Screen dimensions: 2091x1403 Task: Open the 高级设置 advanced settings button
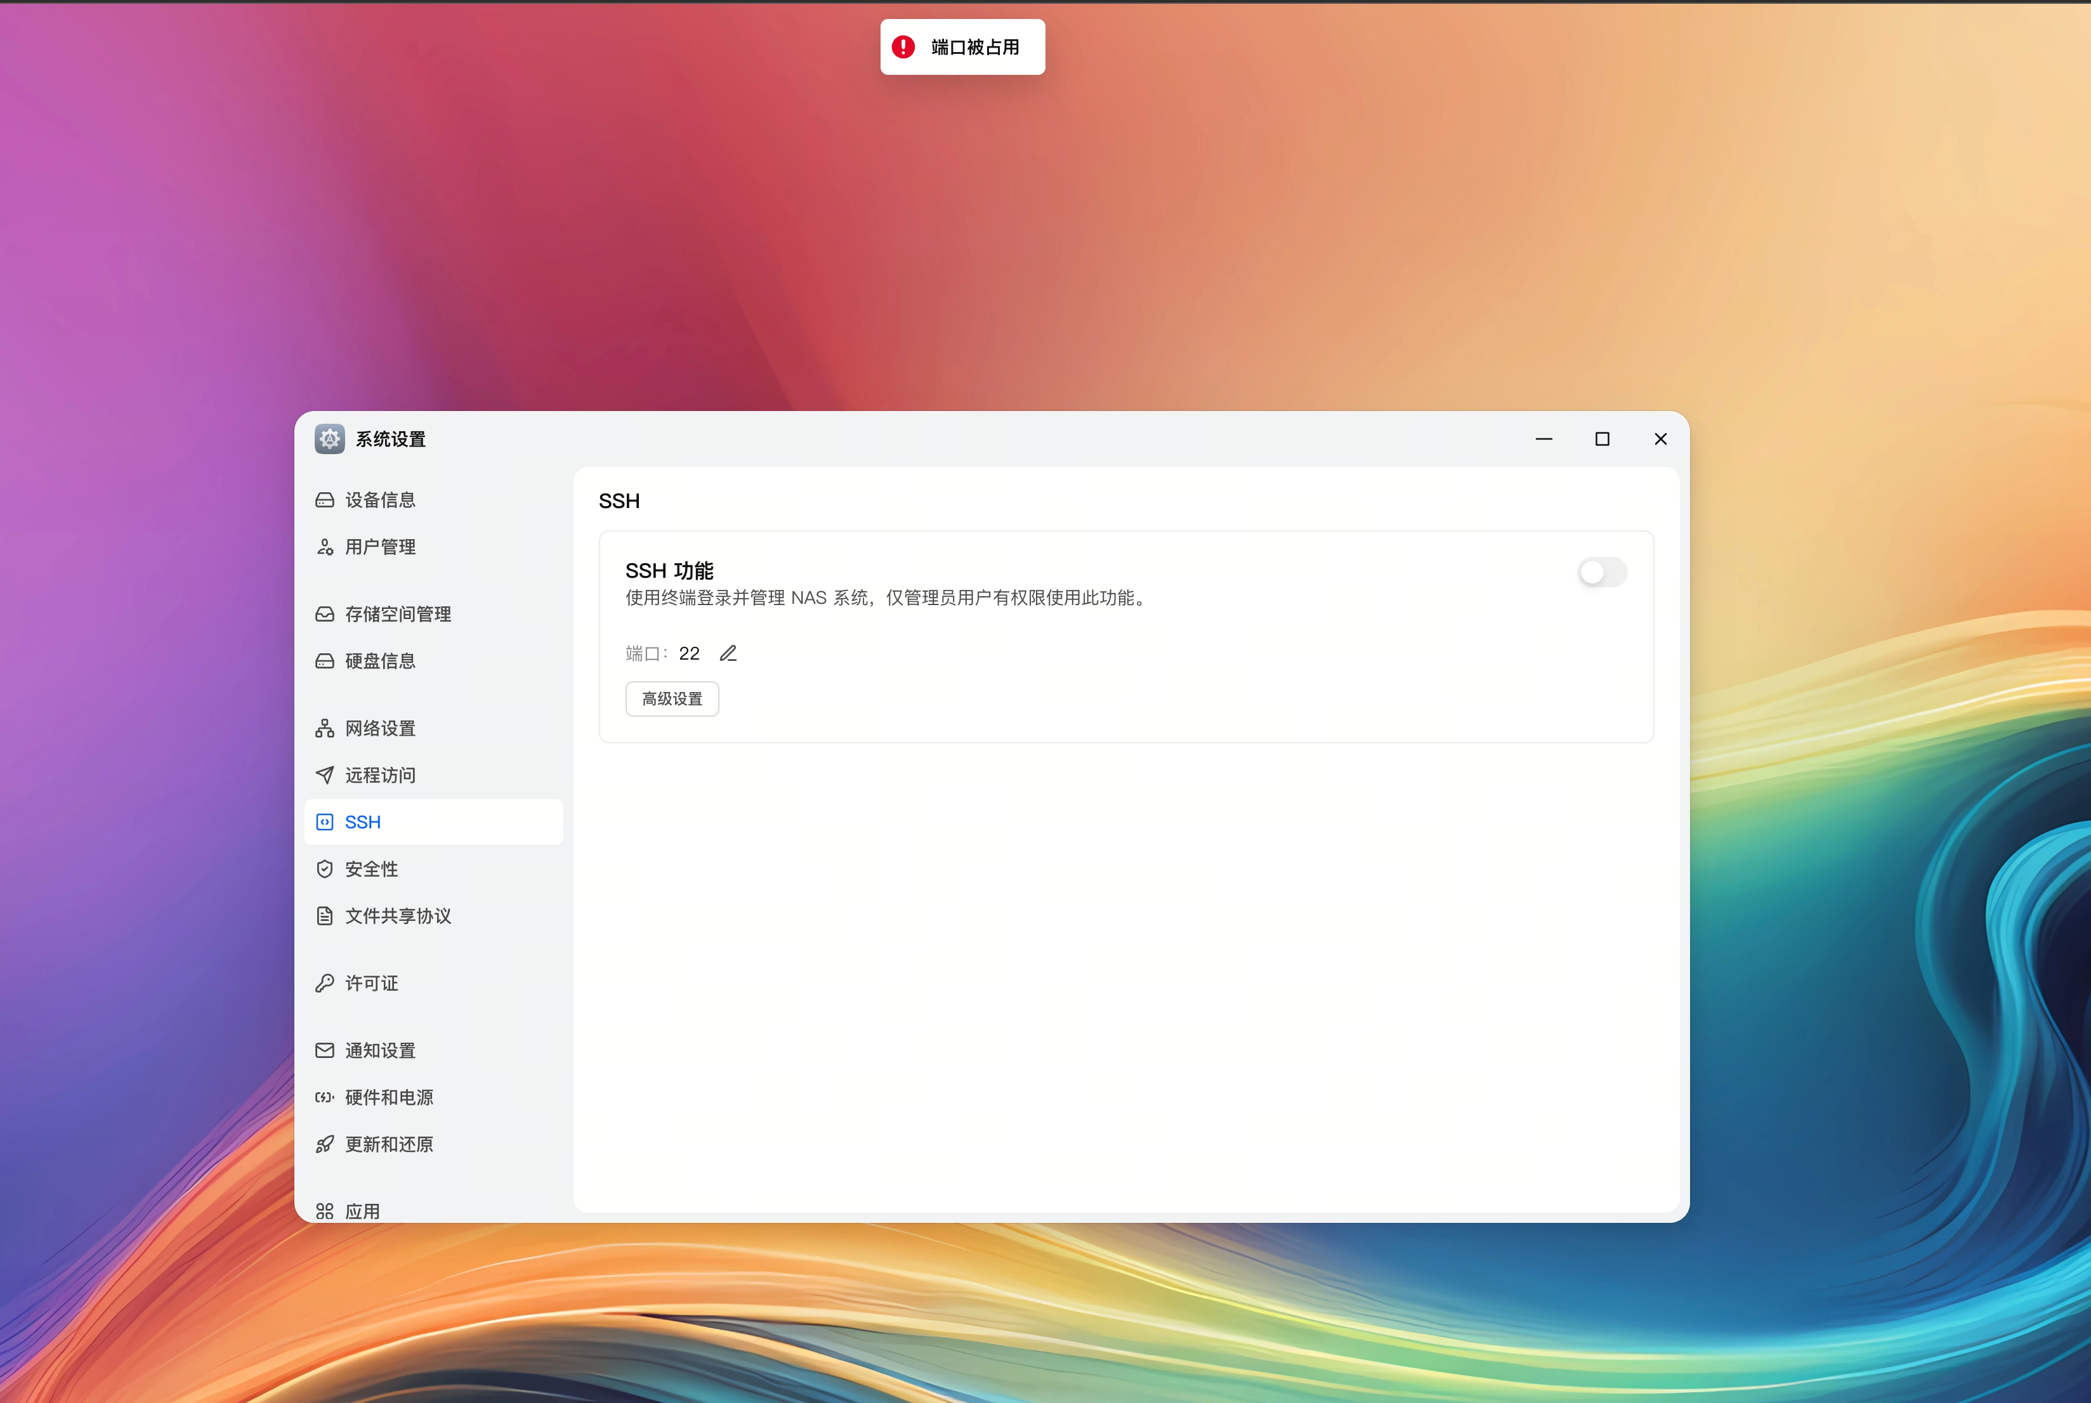[672, 699]
